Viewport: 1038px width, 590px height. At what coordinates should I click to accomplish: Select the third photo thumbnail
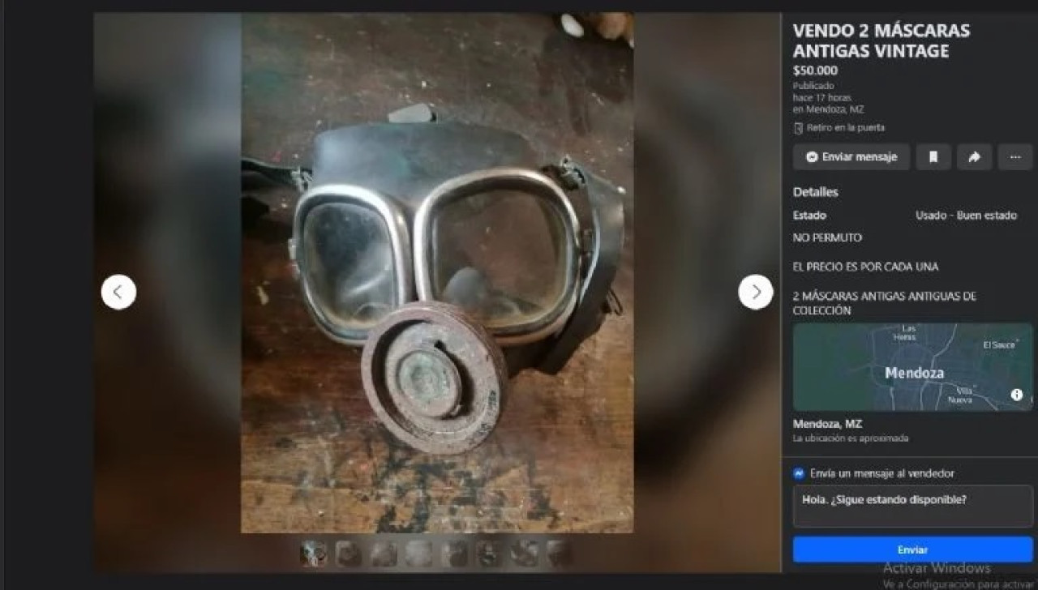(384, 554)
